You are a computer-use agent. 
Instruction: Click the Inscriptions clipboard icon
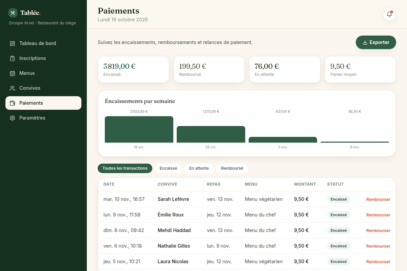pyautogui.click(x=13, y=58)
